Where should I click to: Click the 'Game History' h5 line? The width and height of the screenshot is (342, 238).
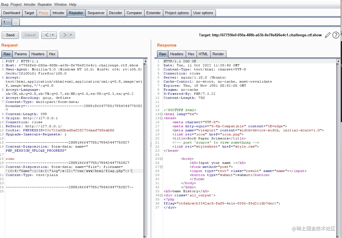[x=186, y=191]
